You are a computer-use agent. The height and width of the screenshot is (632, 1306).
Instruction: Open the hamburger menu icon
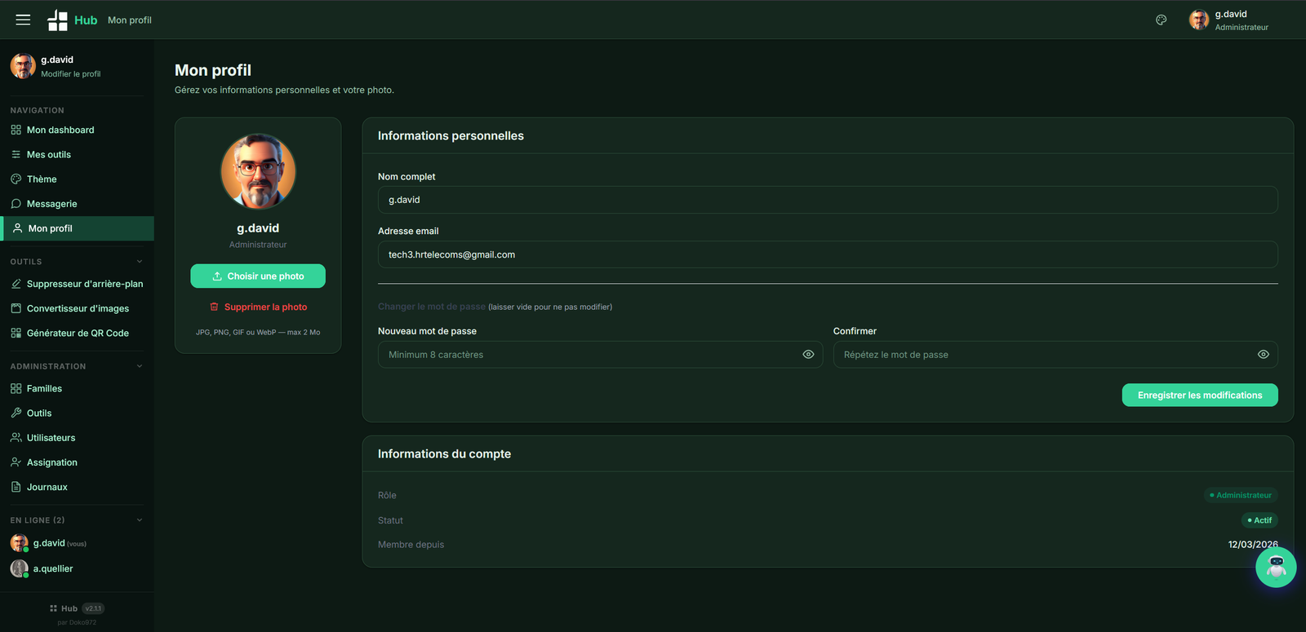tap(23, 20)
